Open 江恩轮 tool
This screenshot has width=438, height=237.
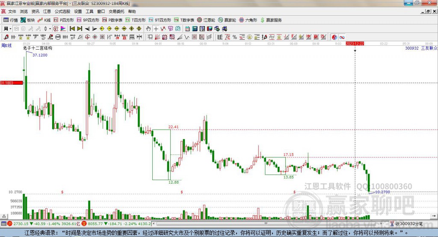coord(206,20)
